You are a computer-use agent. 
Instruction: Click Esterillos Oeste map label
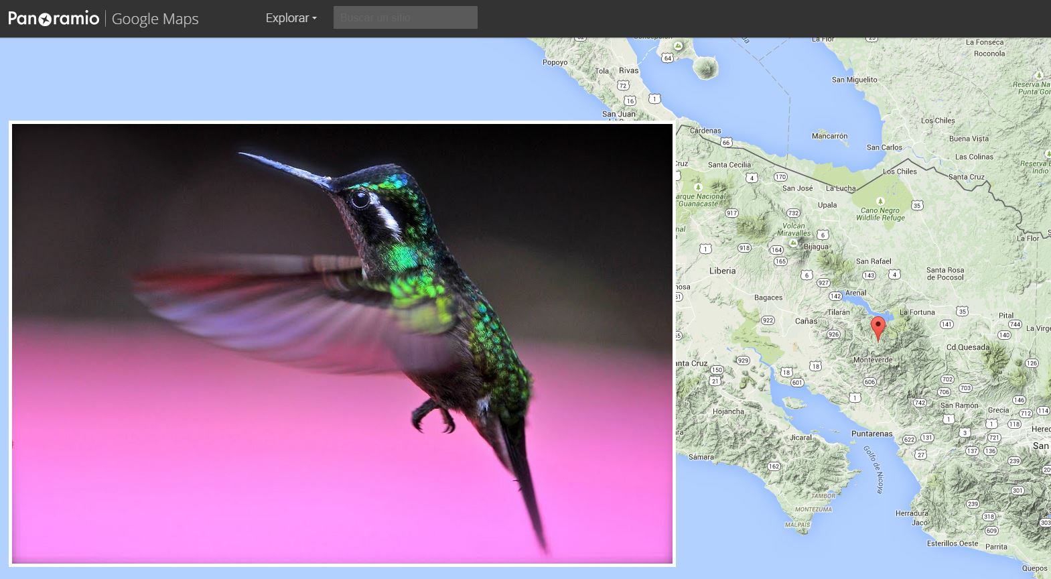953,543
